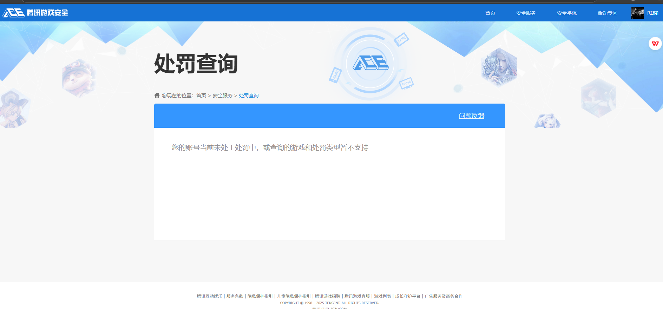Image resolution: width=663 pixels, height=309 pixels.
Task: Go to 首页 in top navigation bar
Action: coord(490,13)
